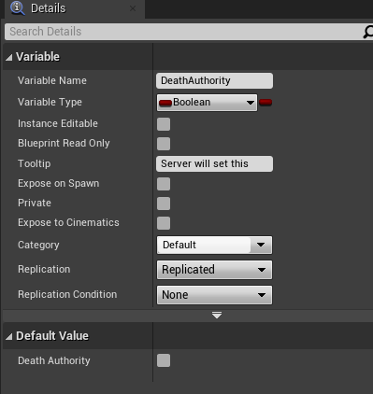Screen dimensions: 373x394
Task: Click the Variable Name label
Action: pyautogui.click(x=52, y=80)
